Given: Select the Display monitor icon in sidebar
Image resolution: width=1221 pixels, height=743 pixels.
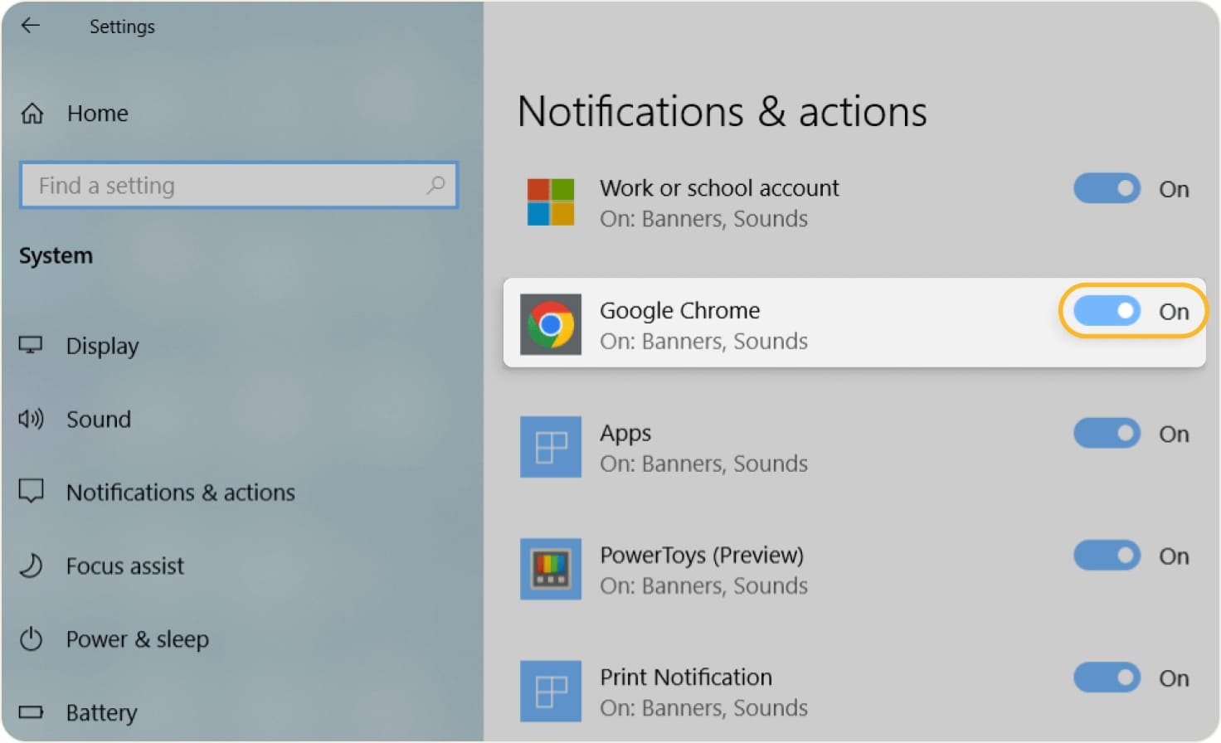Looking at the screenshot, I should [x=31, y=346].
